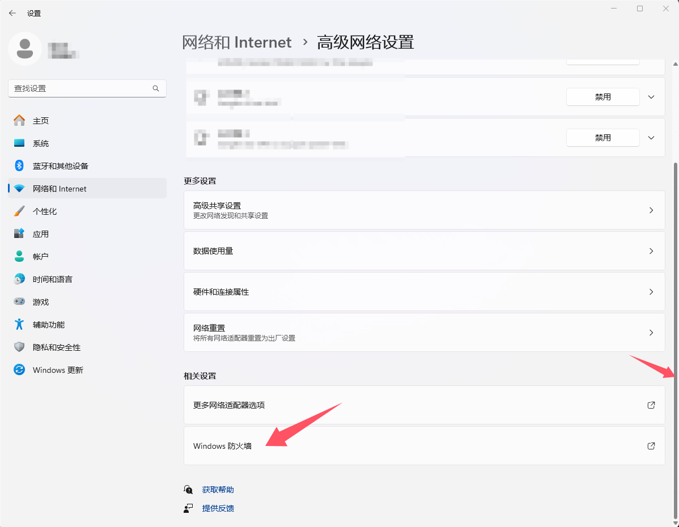This screenshot has width=679, height=527.
Task: Open 网络重置 page
Action: pyautogui.click(x=425, y=332)
